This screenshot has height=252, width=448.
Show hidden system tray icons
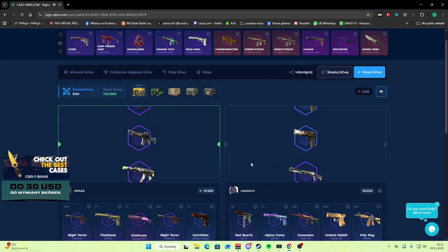pyautogui.click(x=389, y=246)
